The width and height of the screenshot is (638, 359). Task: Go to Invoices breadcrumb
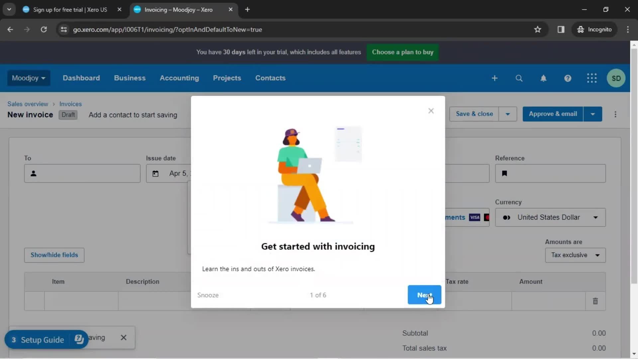point(70,104)
